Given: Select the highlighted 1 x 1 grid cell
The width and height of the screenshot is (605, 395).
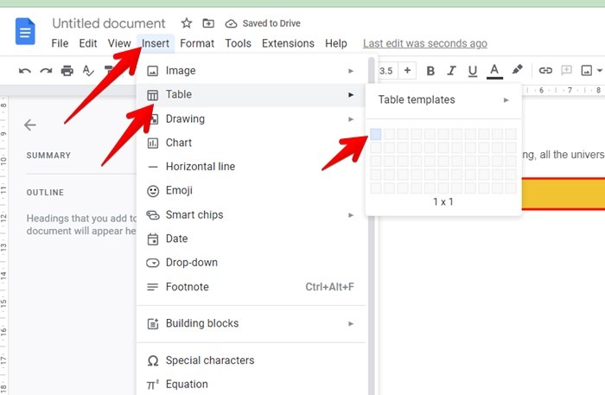Looking at the screenshot, I should pyautogui.click(x=375, y=134).
